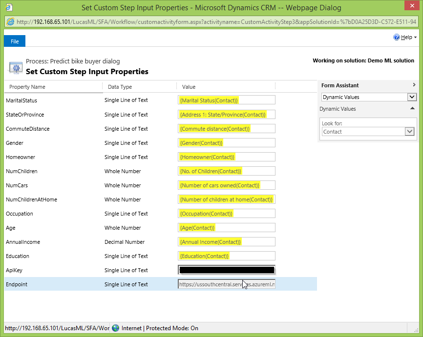The height and width of the screenshot is (337, 423).
Task: Click the address bar URL
Action: tap(216, 22)
